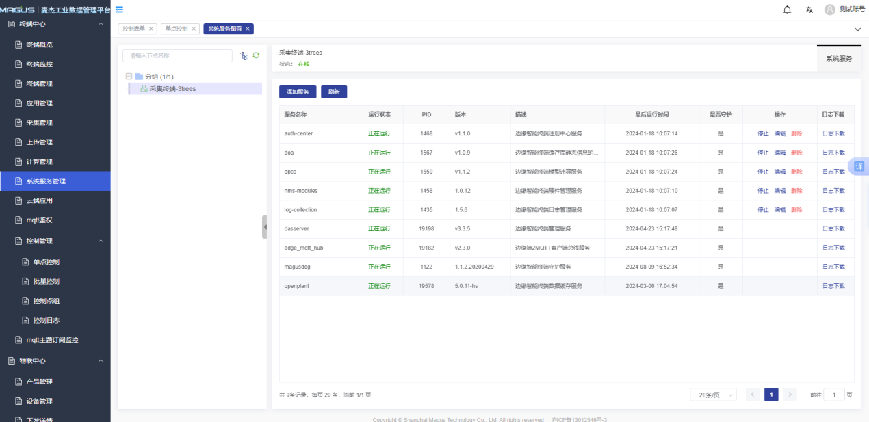Collapse the 控制管理 sidebar submenu
Screen dimensions: 869x422
[x=101, y=241]
